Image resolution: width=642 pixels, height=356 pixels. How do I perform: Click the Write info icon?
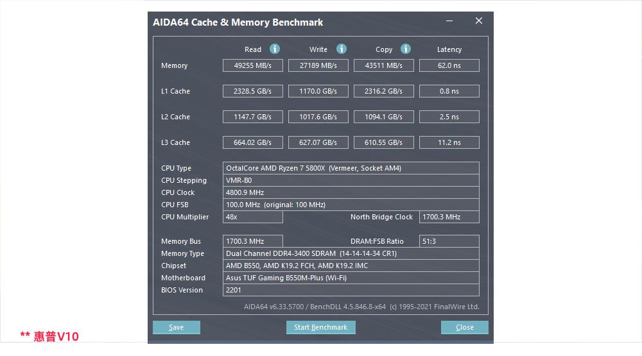tap(342, 49)
